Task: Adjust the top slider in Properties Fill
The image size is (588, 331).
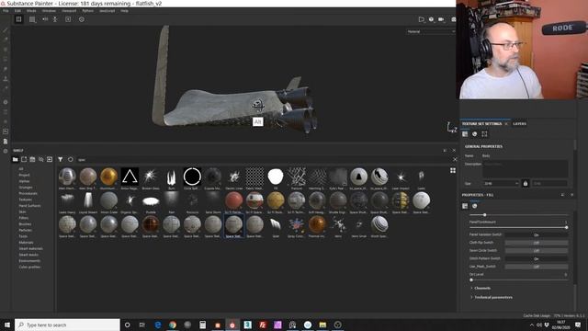Action: pyautogui.click(x=484, y=215)
